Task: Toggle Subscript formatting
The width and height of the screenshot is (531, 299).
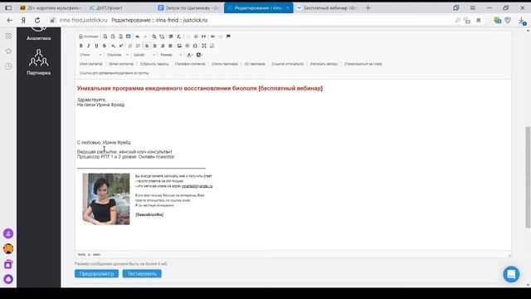Action: (x=114, y=46)
